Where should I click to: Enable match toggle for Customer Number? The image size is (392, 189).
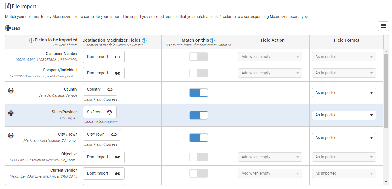point(199,57)
